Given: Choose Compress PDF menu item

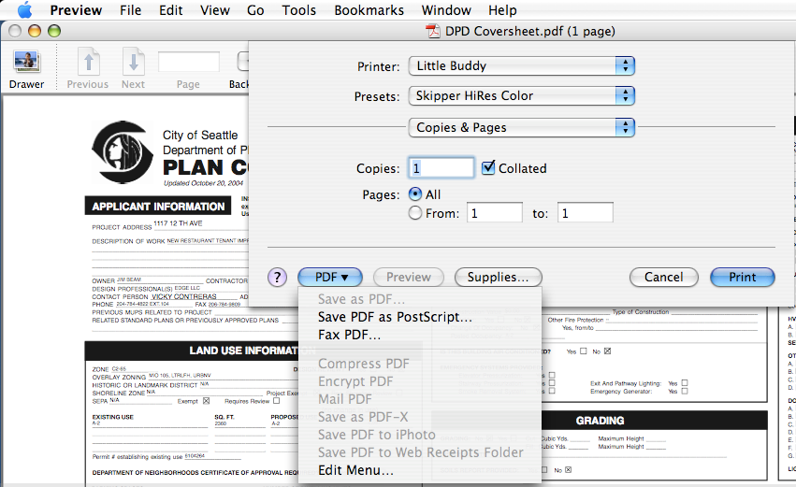Looking at the screenshot, I should pyautogui.click(x=420, y=364).
